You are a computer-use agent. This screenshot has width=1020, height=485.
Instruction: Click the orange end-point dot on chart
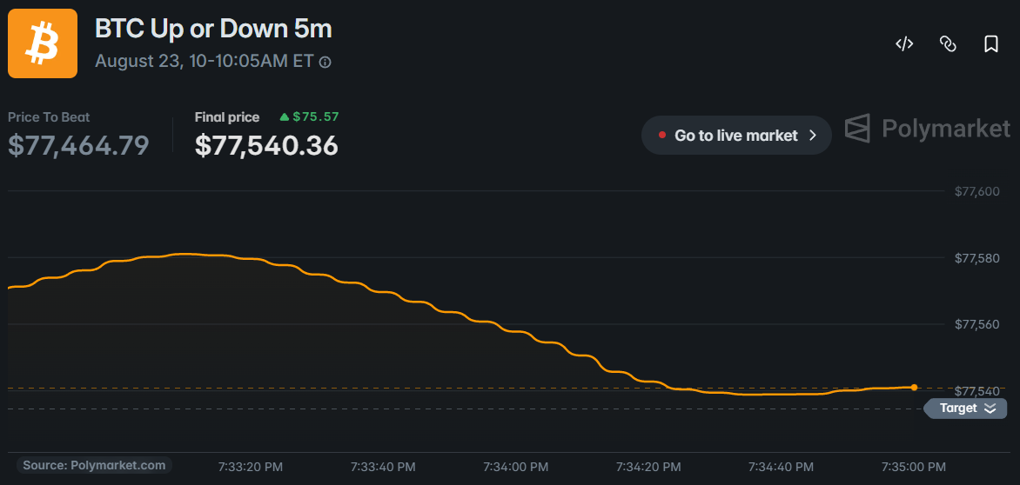point(914,387)
